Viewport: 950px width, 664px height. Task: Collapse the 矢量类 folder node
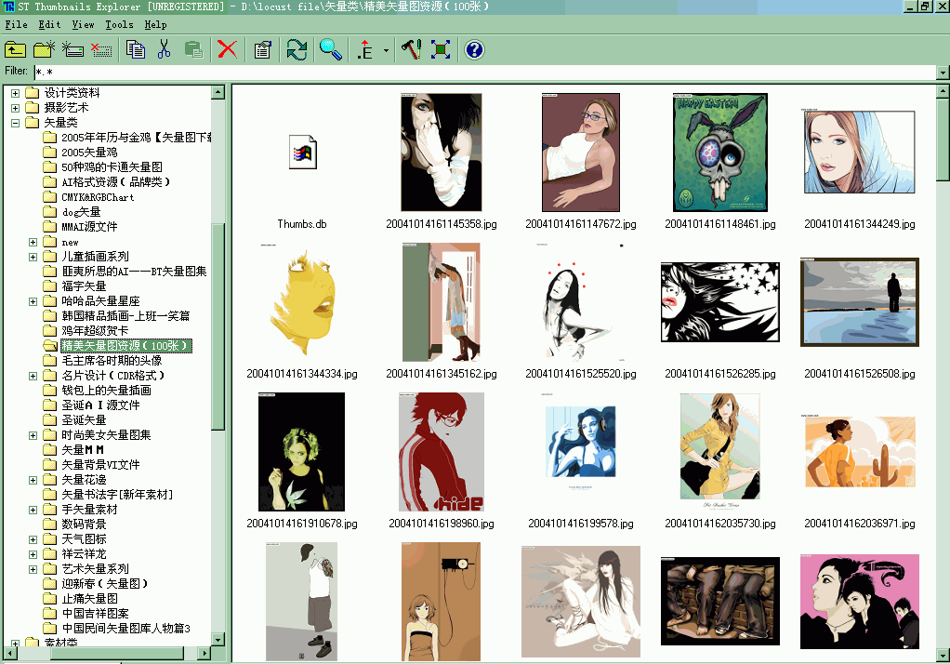(x=16, y=123)
